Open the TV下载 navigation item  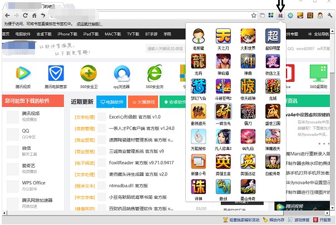pos(133,34)
